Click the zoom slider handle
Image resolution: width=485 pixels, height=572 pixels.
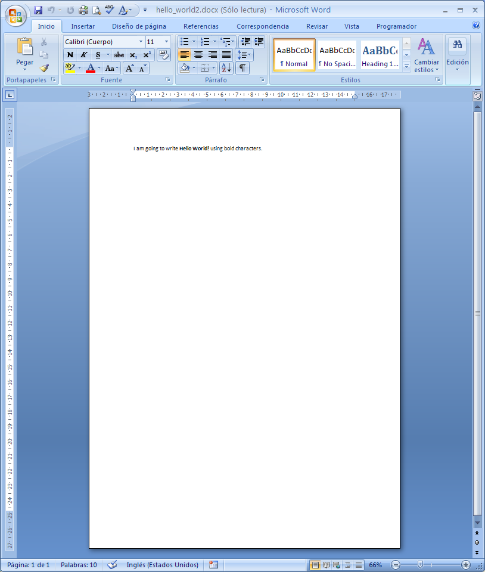(420, 565)
